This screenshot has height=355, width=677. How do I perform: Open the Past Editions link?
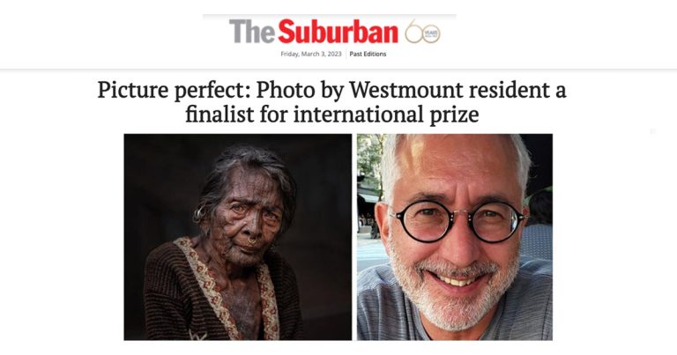click(368, 54)
